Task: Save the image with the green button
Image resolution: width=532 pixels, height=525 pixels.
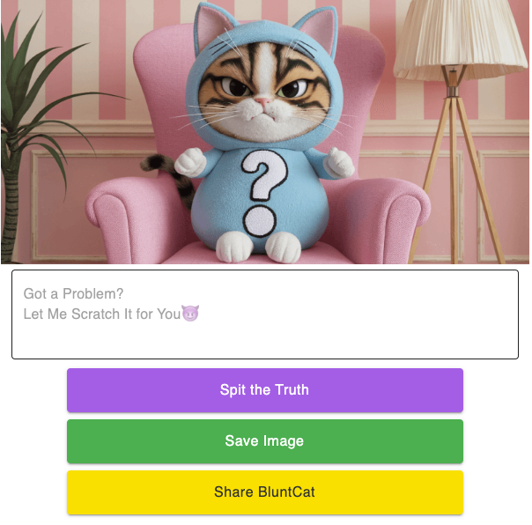Action: pyautogui.click(x=265, y=441)
